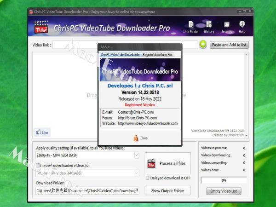The image size is (276, 207).
Task: Click Developed by Chris P.C. srl heading
Action: click(140, 86)
